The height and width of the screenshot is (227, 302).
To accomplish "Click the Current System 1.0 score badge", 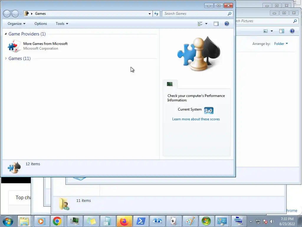I will [x=209, y=111].
